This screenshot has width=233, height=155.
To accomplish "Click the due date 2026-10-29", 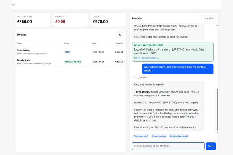I will (98, 62).
